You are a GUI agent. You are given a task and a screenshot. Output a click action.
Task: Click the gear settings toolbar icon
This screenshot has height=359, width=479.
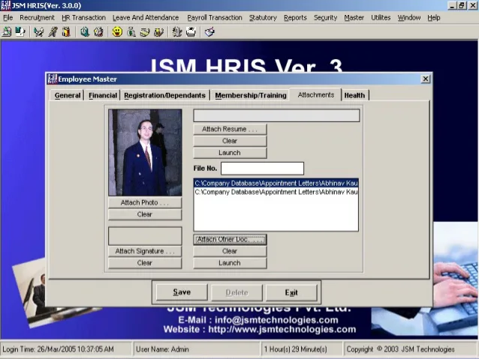coord(176,31)
